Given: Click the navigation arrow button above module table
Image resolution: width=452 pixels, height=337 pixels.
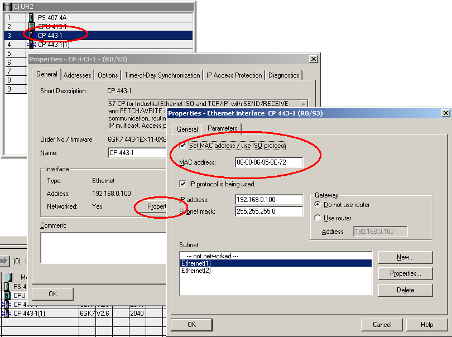Looking at the screenshot, I should [x=4, y=261].
